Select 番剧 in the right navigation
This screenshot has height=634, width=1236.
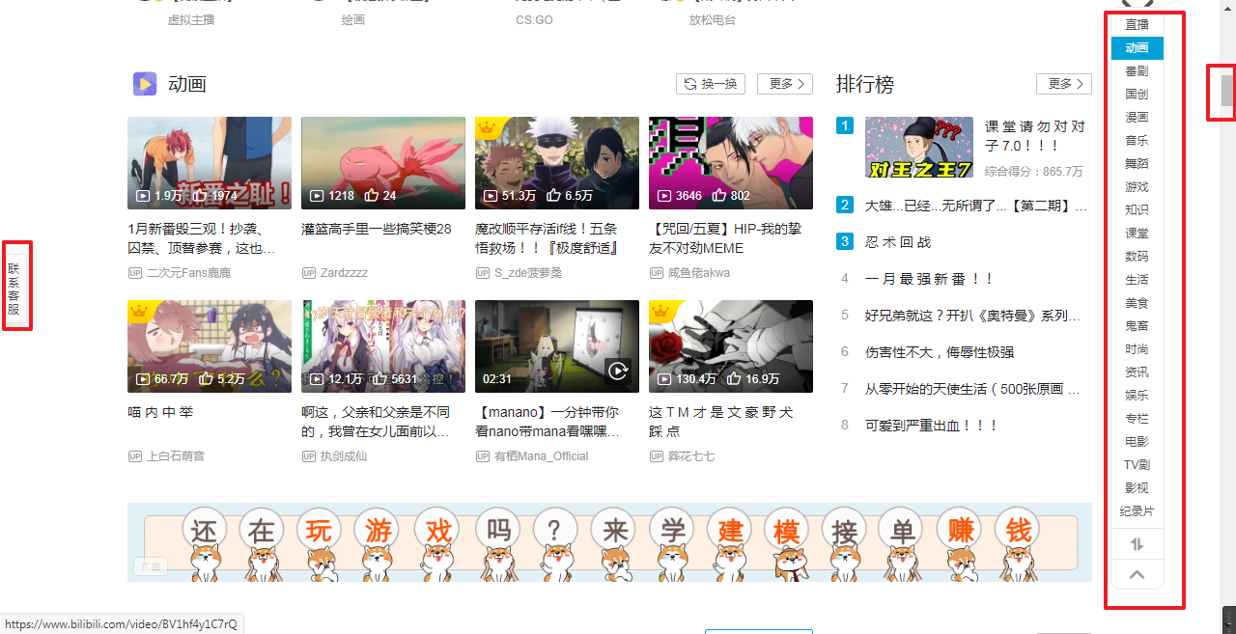1137,71
